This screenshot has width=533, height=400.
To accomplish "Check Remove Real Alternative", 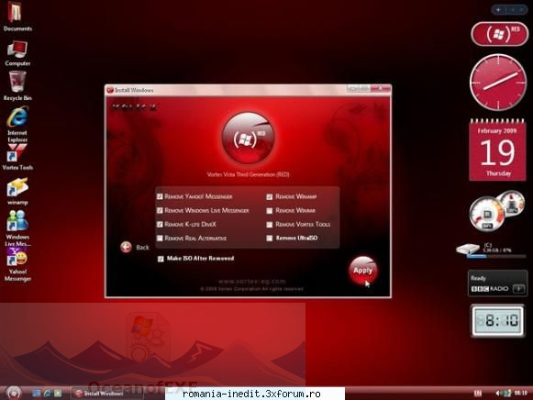I will click(x=160, y=239).
